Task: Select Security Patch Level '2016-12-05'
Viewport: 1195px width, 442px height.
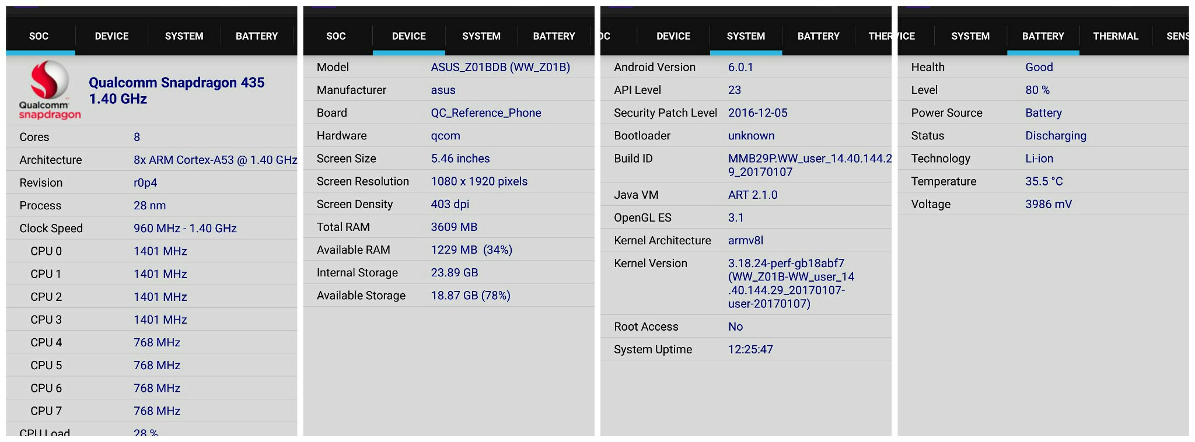Action: (757, 113)
